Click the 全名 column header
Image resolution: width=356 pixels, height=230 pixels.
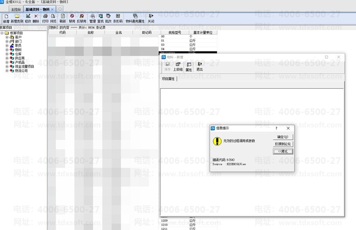(x=118, y=32)
